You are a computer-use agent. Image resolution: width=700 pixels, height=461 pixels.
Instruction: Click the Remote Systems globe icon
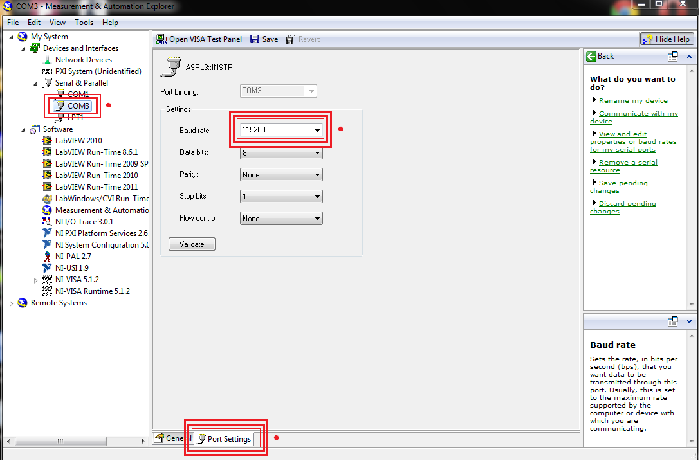point(23,303)
